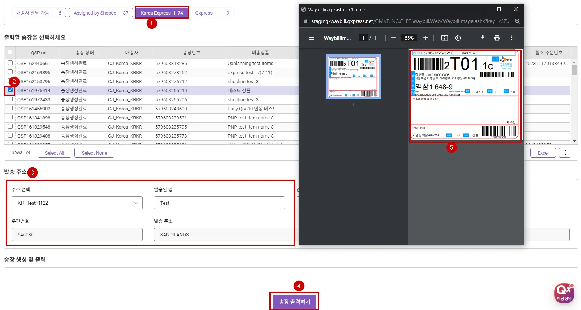Switch to Assigned by Shopee tab
The width and height of the screenshot is (581, 310).
tap(101, 13)
